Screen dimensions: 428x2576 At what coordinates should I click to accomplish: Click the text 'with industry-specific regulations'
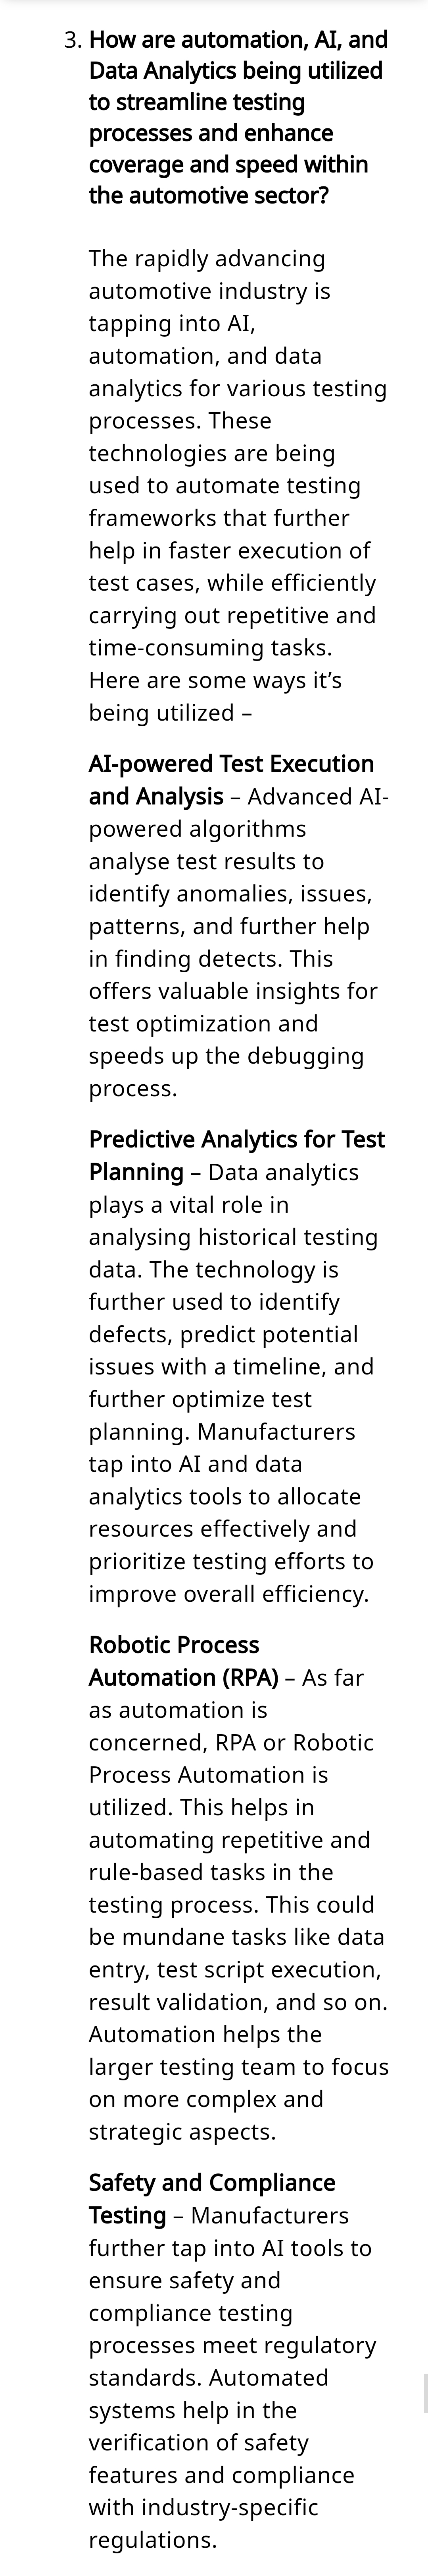(203, 2523)
